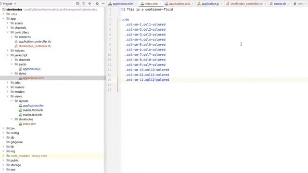Select the gitignore file

click(16, 142)
